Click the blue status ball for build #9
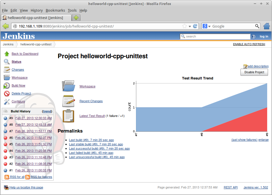This screenshot has width=272, height=195. tap(6, 118)
